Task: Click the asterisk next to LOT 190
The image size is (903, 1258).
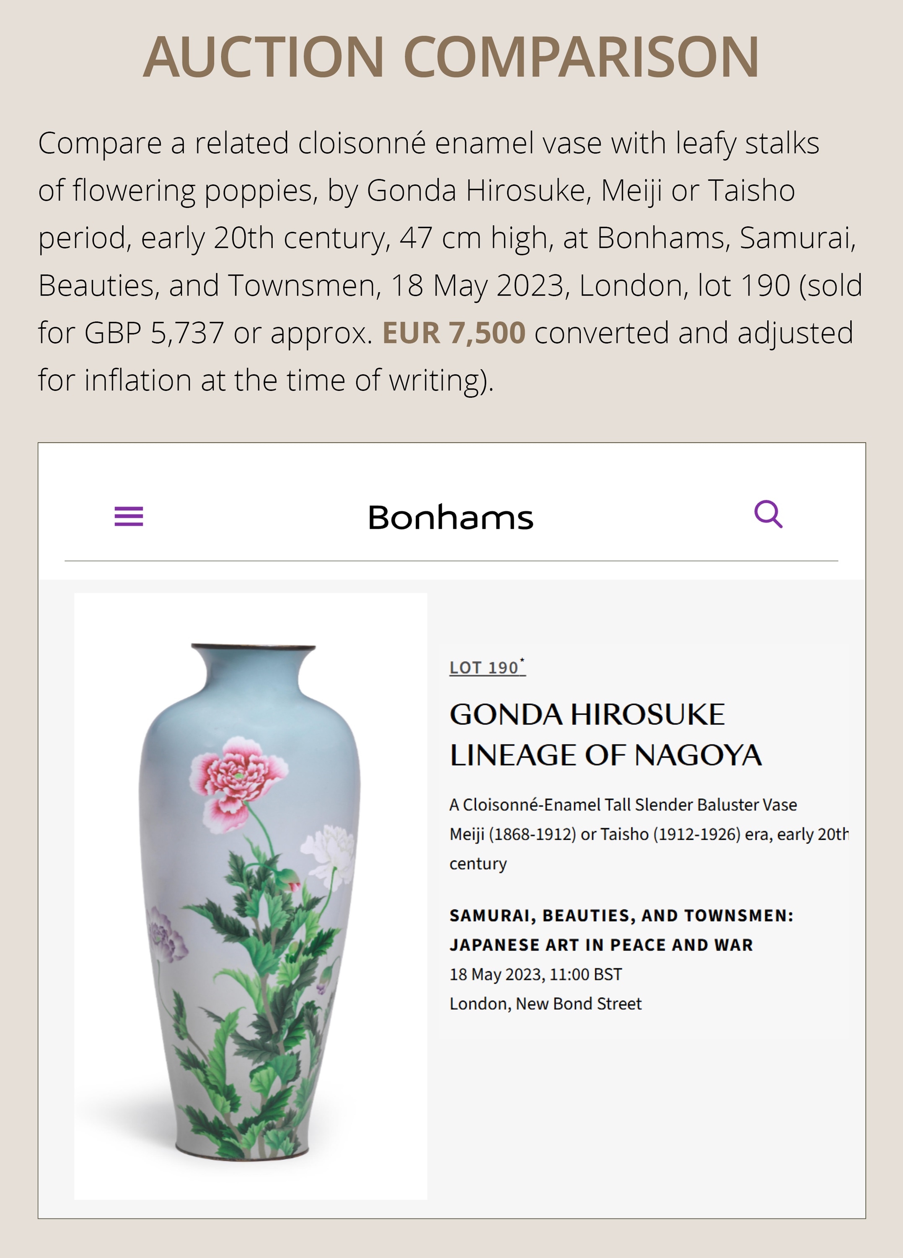Action: click(x=522, y=660)
